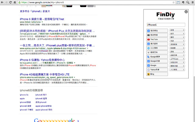Click the extension icon between the bracket icon and the magnifier
Image resolution: width=195 pixels, height=122 pixels.
[x=183, y=2]
